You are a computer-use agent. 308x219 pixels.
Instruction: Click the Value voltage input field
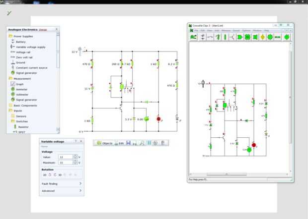66,157
